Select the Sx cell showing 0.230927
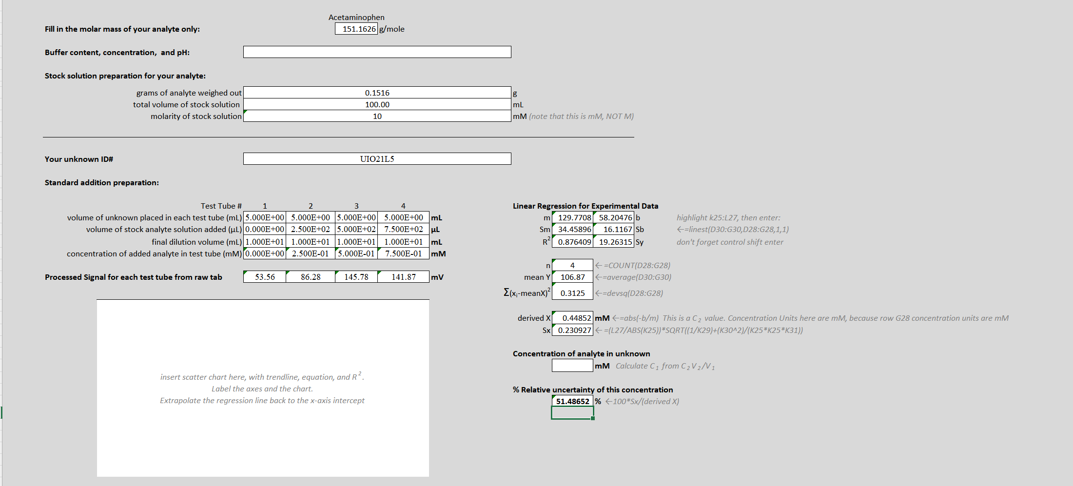1073x486 pixels. click(572, 330)
